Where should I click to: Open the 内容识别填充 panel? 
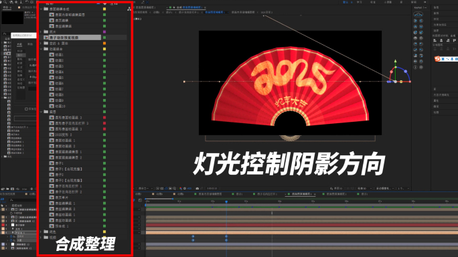coord(441,95)
